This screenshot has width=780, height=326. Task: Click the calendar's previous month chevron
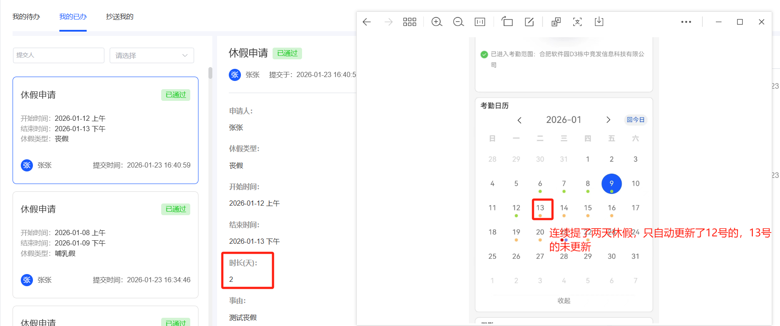coord(519,120)
